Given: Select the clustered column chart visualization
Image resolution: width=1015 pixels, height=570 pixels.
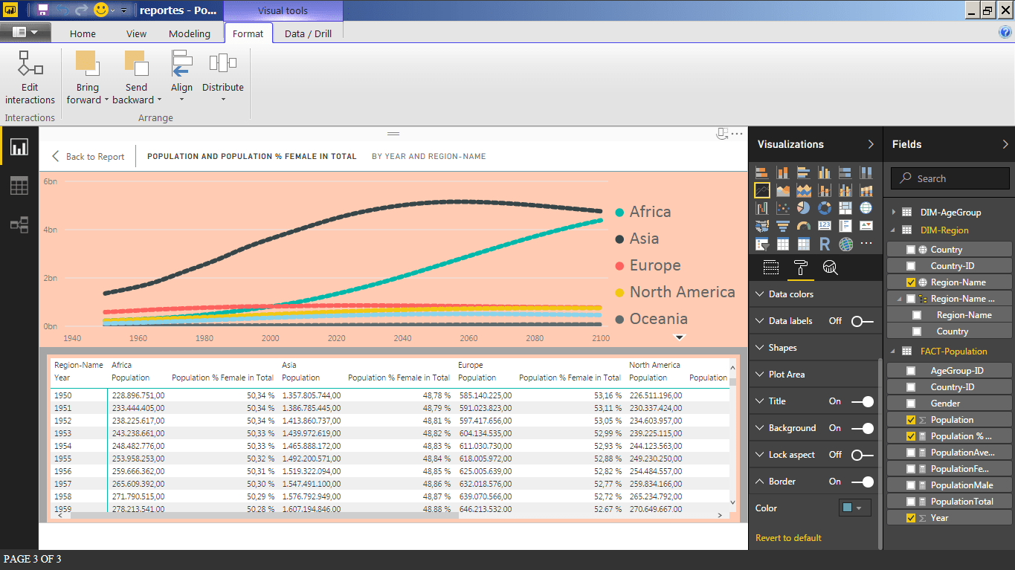Looking at the screenshot, I should click(x=825, y=172).
